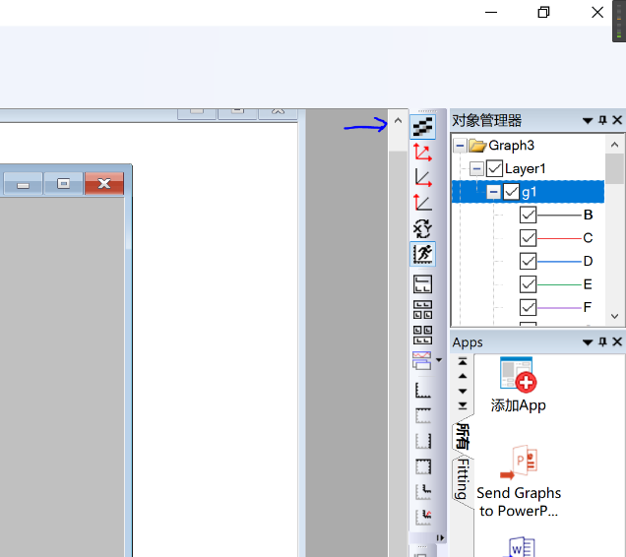Select the plot F tree entry
This screenshot has height=557, width=626.
[588, 307]
